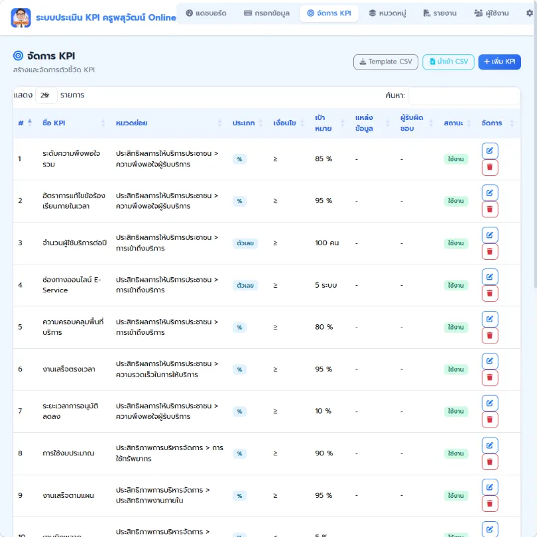Edit the KPI in row 1
The width and height of the screenshot is (537, 537).
click(490, 150)
